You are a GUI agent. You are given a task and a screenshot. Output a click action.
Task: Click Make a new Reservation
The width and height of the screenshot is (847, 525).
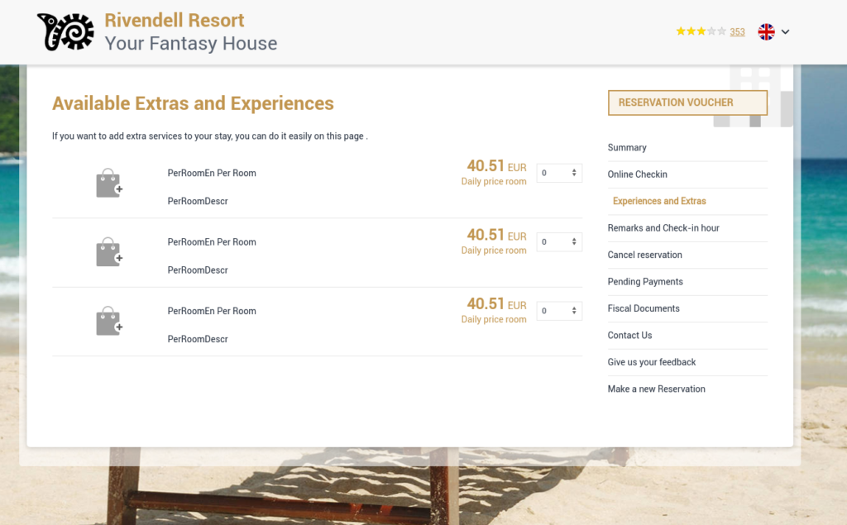(656, 389)
